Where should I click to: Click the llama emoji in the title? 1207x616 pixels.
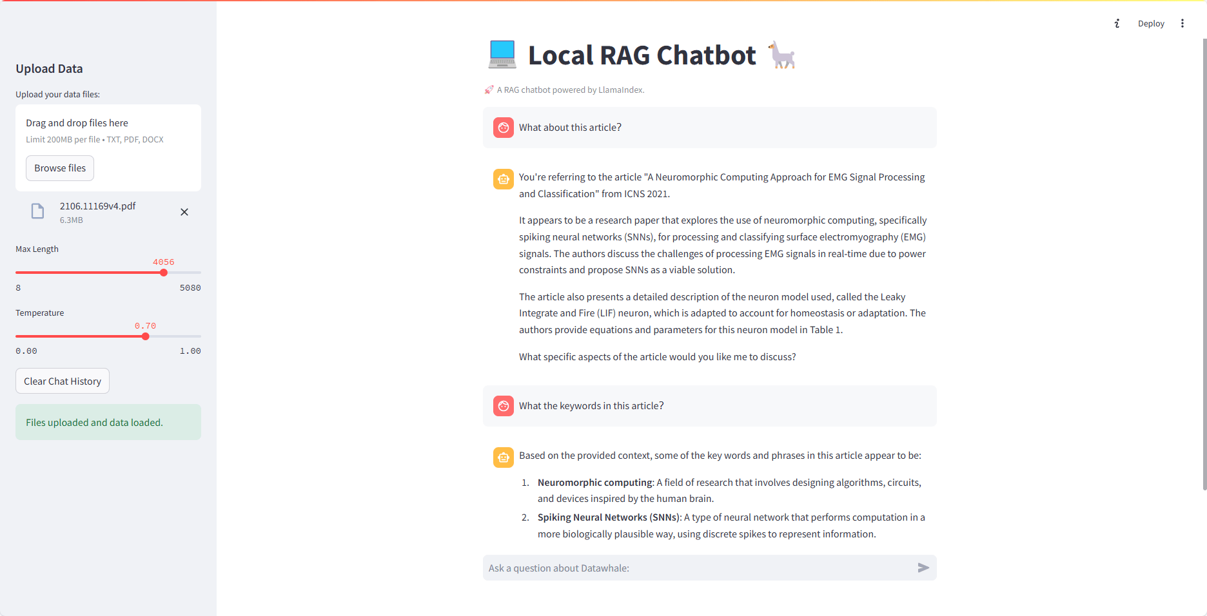[781, 55]
